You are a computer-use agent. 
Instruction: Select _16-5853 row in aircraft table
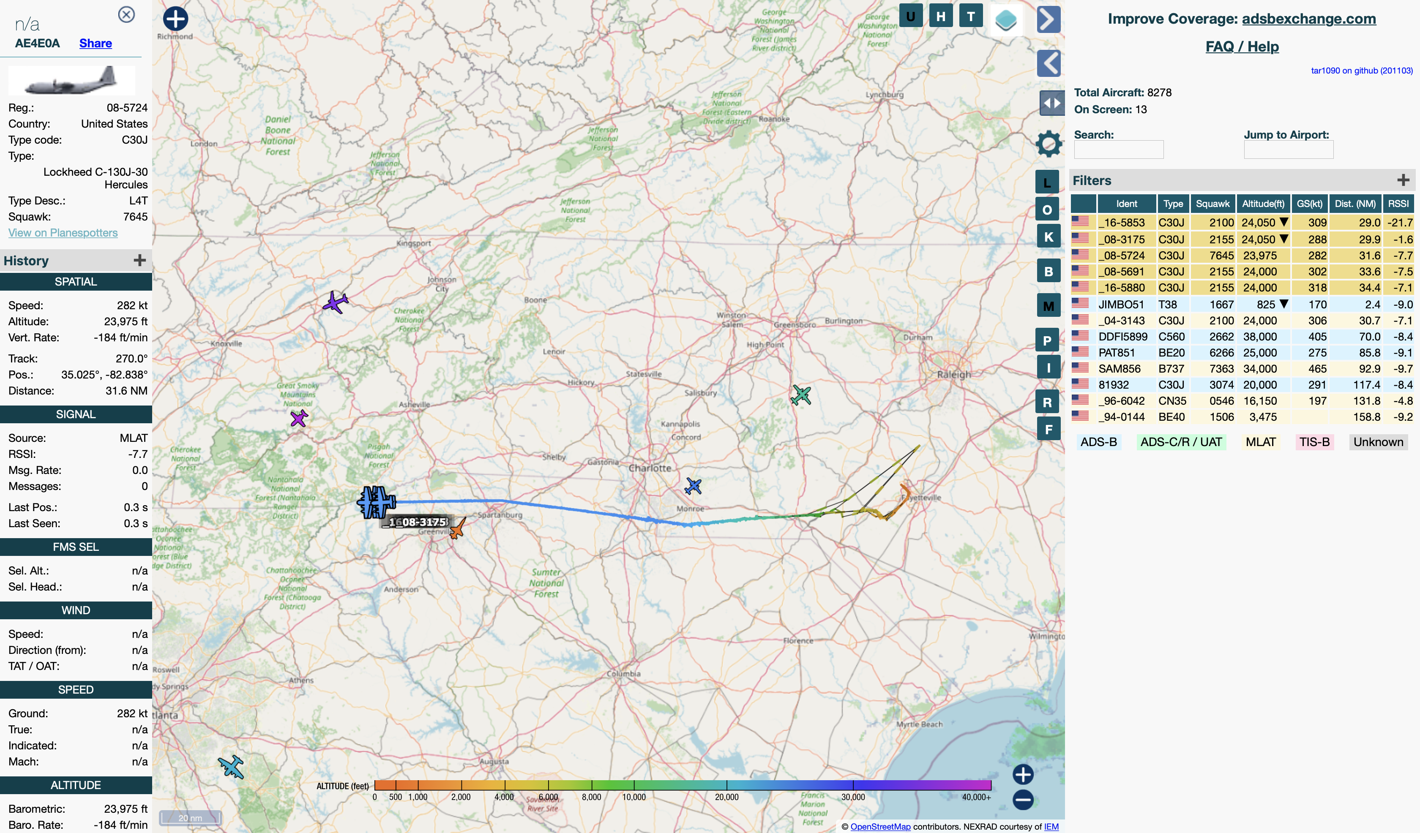point(1242,223)
